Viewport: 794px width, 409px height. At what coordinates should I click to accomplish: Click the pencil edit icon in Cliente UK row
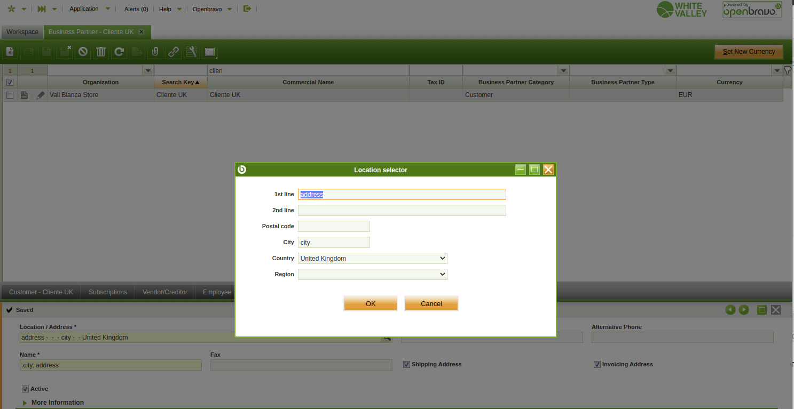[41, 95]
